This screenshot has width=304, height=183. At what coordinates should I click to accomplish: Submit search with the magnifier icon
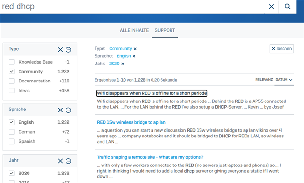[287, 7]
